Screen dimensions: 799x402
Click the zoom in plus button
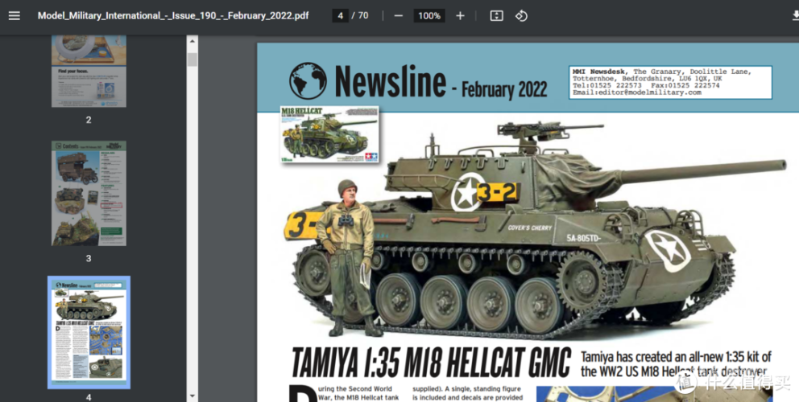point(460,16)
